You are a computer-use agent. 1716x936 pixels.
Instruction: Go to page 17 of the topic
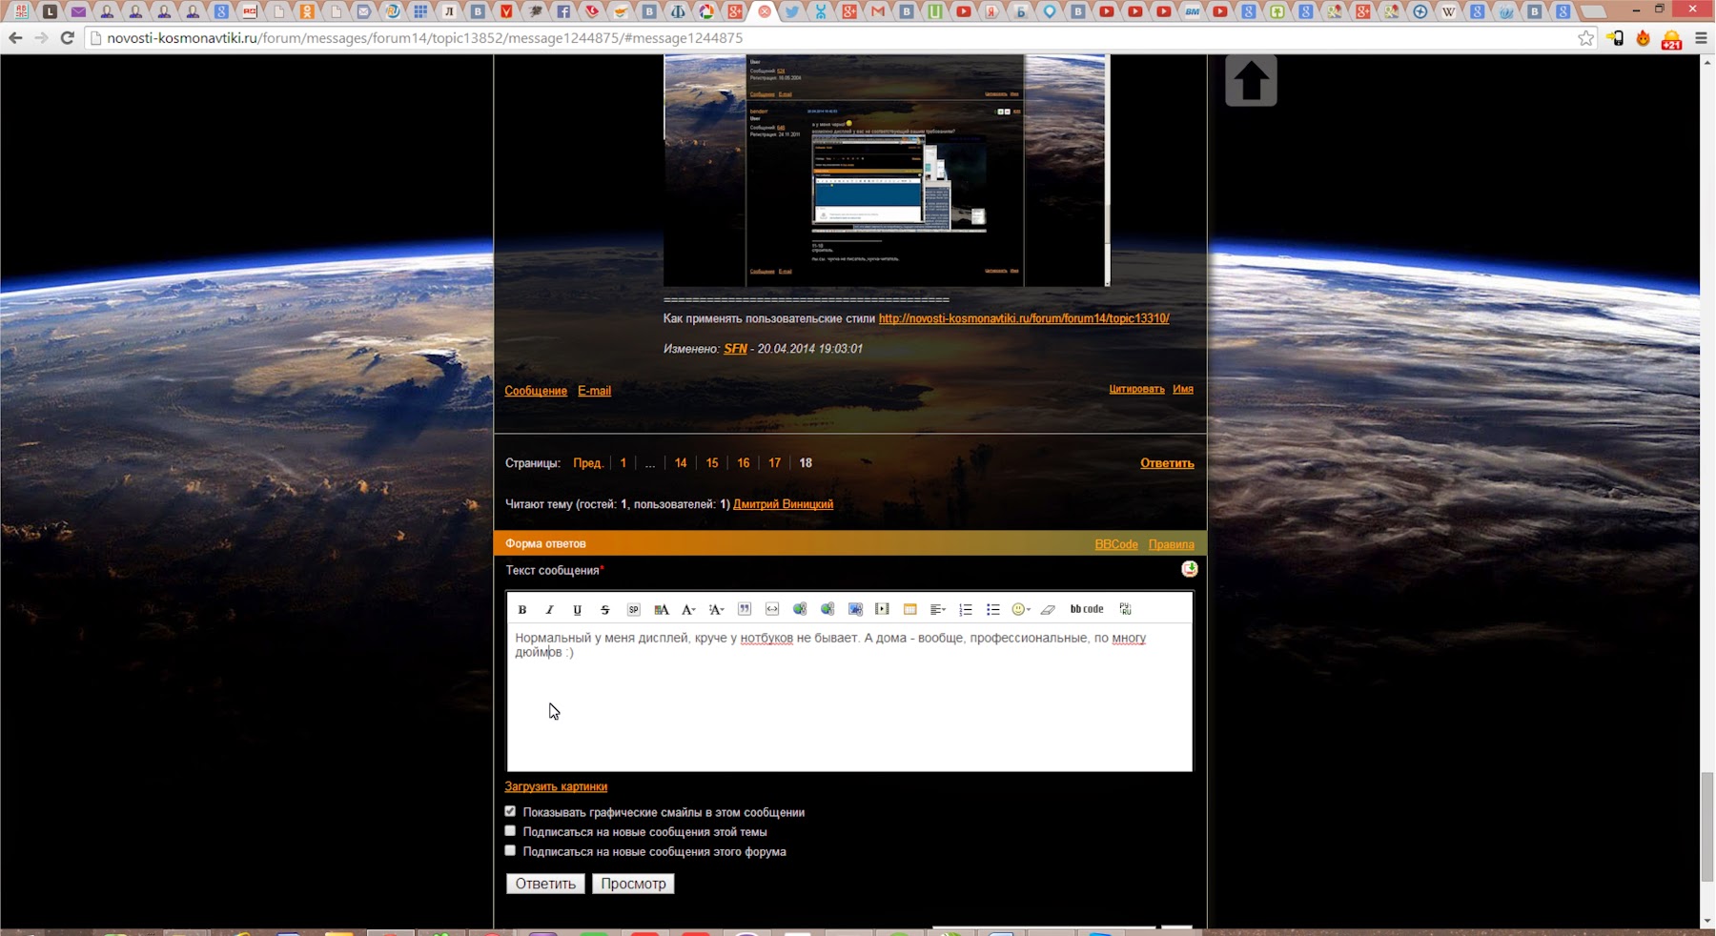pos(774,463)
